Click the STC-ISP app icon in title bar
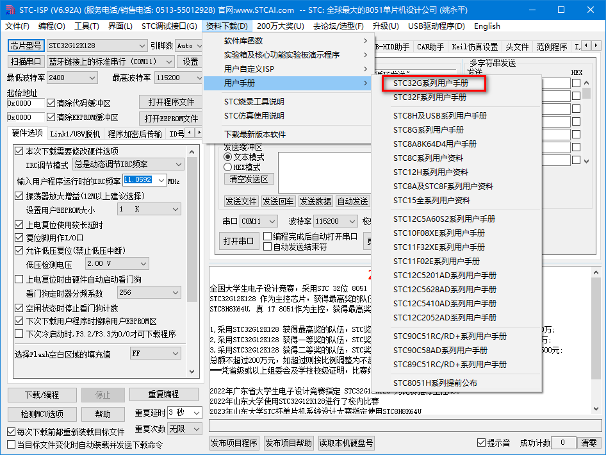Image resolution: width=606 pixels, height=455 pixels. [x=10, y=9]
